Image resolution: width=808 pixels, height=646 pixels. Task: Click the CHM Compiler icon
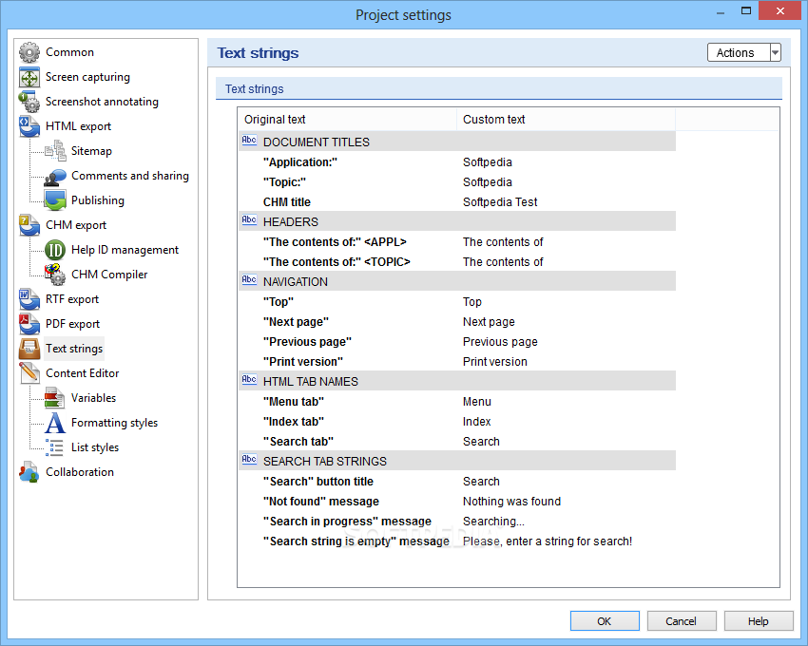[x=55, y=275]
